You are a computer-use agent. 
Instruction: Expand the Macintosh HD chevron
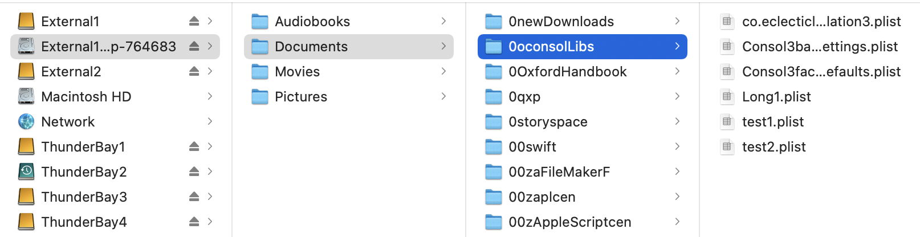[210, 96]
